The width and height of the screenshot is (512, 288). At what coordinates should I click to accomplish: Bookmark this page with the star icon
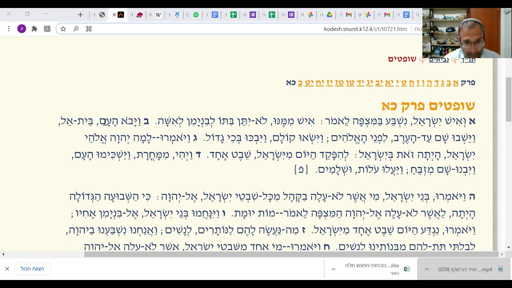pos(63,29)
